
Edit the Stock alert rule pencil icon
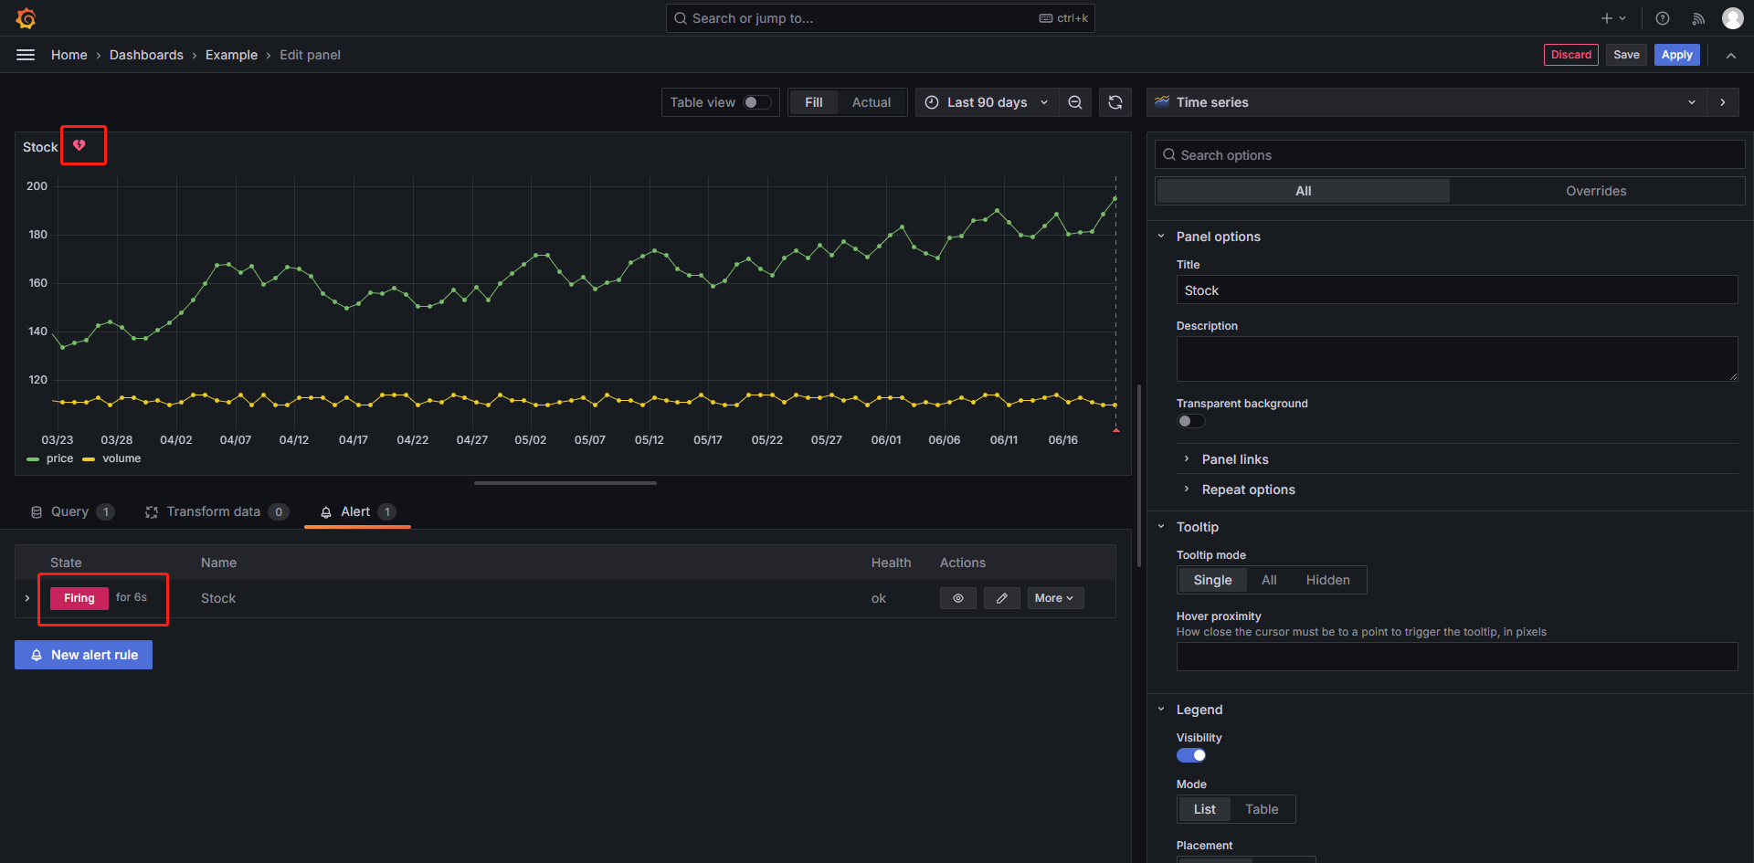pos(1001,598)
